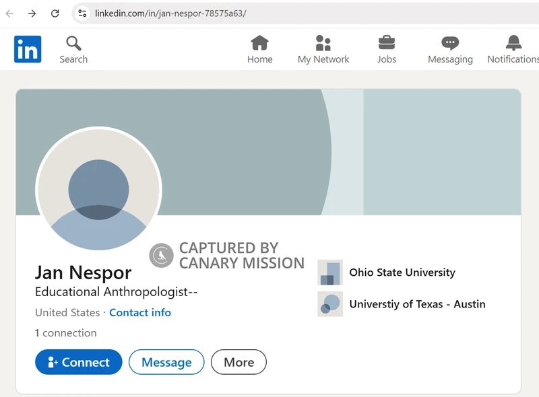
Task: Open Messaging speech bubble icon
Action: pos(450,43)
